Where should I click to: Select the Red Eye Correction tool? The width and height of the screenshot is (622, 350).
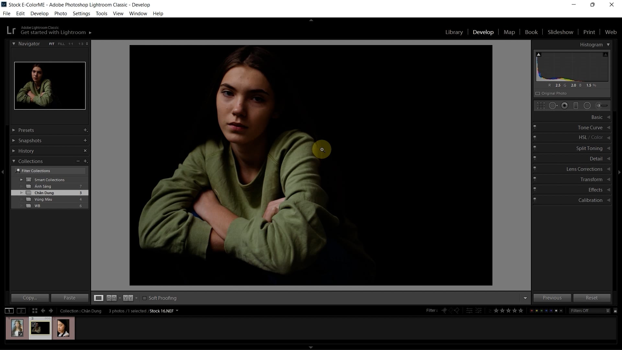pyautogui.click(x=565, y=106)
